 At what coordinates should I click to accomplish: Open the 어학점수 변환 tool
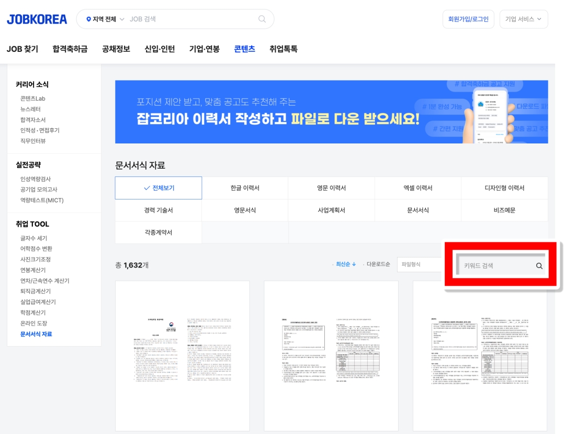click(x=36, y=249)
